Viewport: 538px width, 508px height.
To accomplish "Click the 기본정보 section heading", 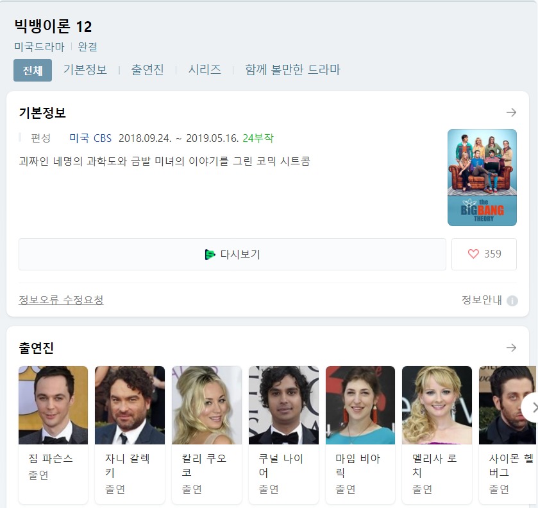I will (x=42, y=113).
